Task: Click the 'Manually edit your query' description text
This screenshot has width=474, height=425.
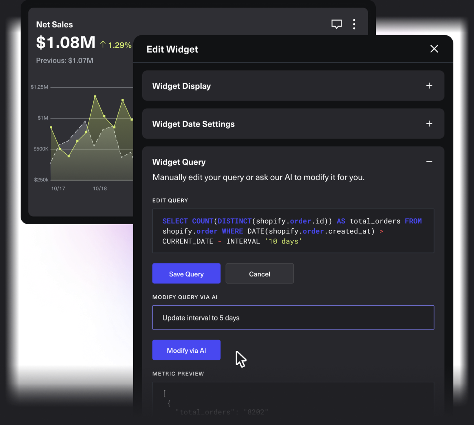Action: [x=258, y=177]
